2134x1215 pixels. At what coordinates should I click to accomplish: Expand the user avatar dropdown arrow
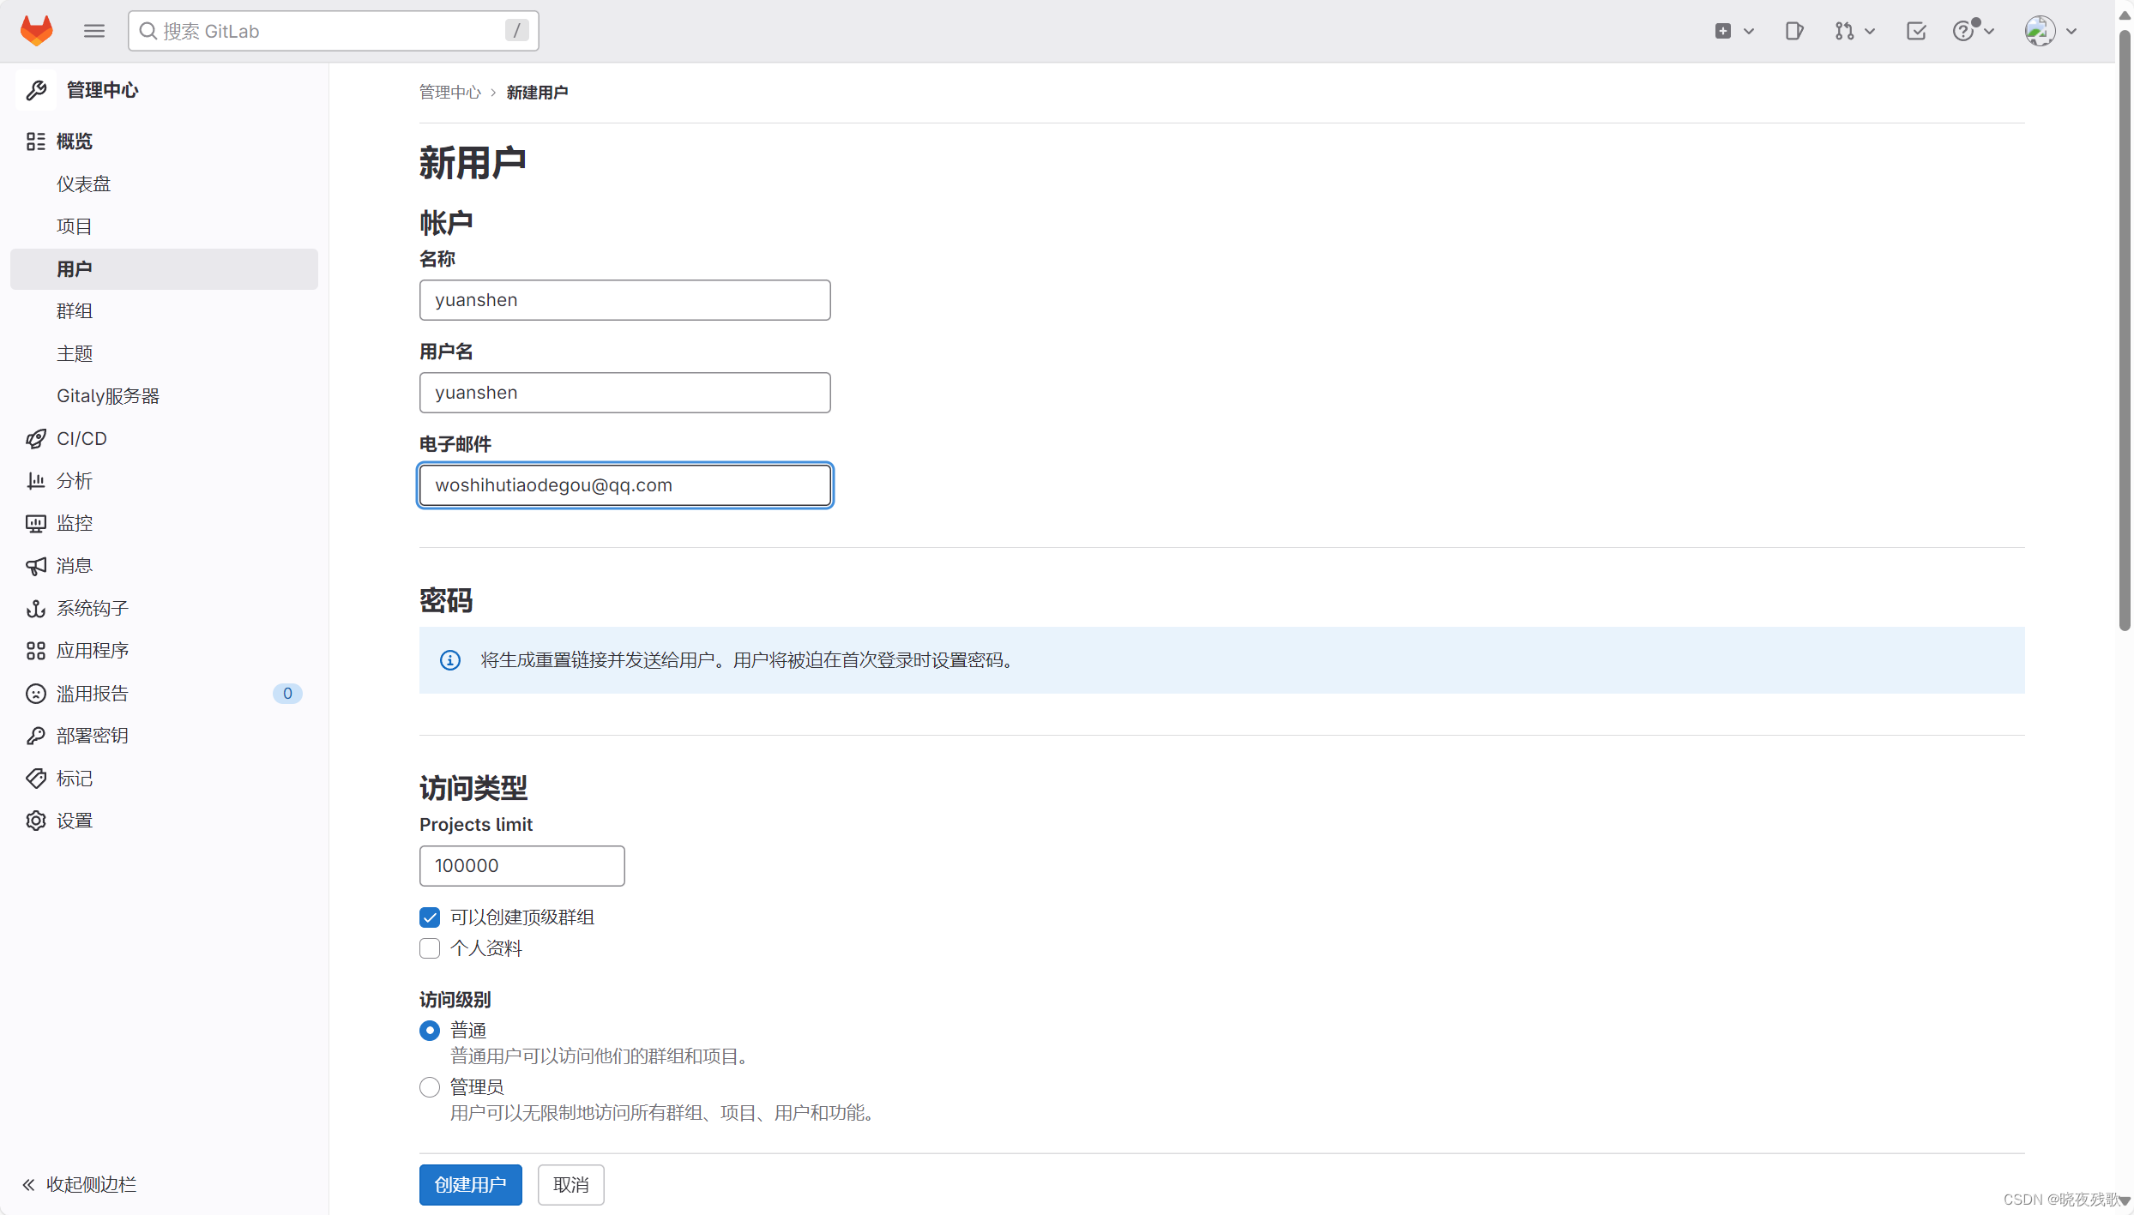[x=2071, y=31]
